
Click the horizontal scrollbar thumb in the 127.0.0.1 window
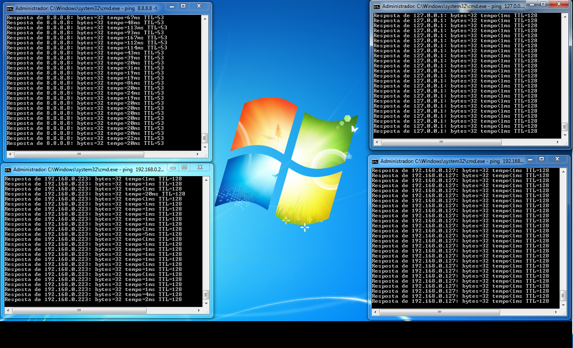(x=441, y=142)
